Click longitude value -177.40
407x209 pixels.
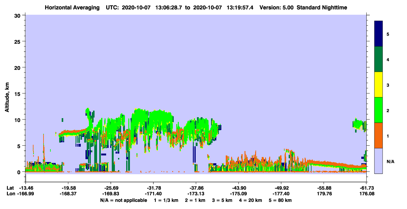click(281, 194)
